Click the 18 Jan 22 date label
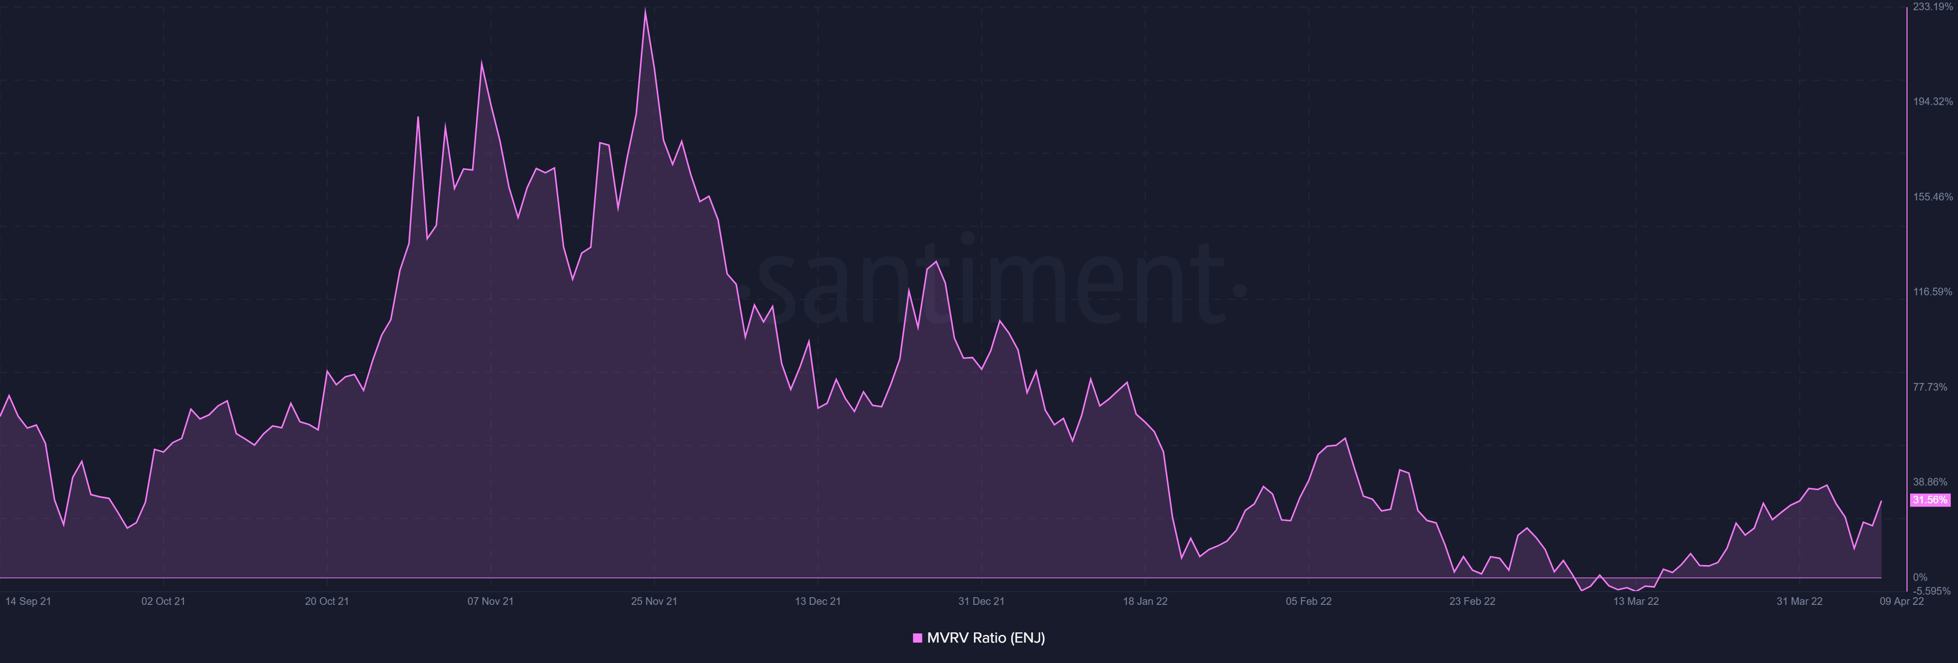The height and width of the screenshot is (663, 1958). [x=1145, y=601]
